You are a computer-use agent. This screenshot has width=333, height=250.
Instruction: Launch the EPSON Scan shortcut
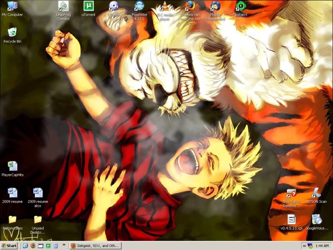click(317, 195)
